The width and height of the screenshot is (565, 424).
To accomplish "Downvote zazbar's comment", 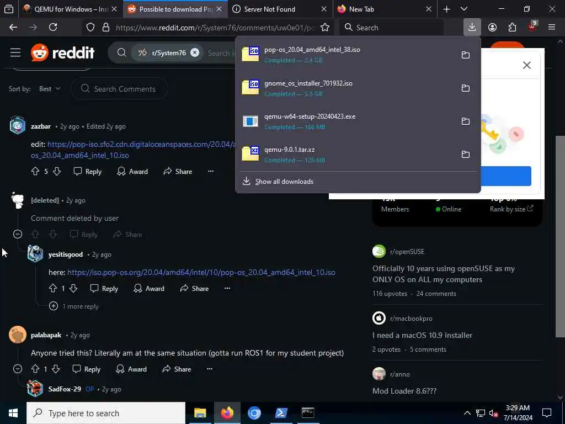I will pos(57,171).
